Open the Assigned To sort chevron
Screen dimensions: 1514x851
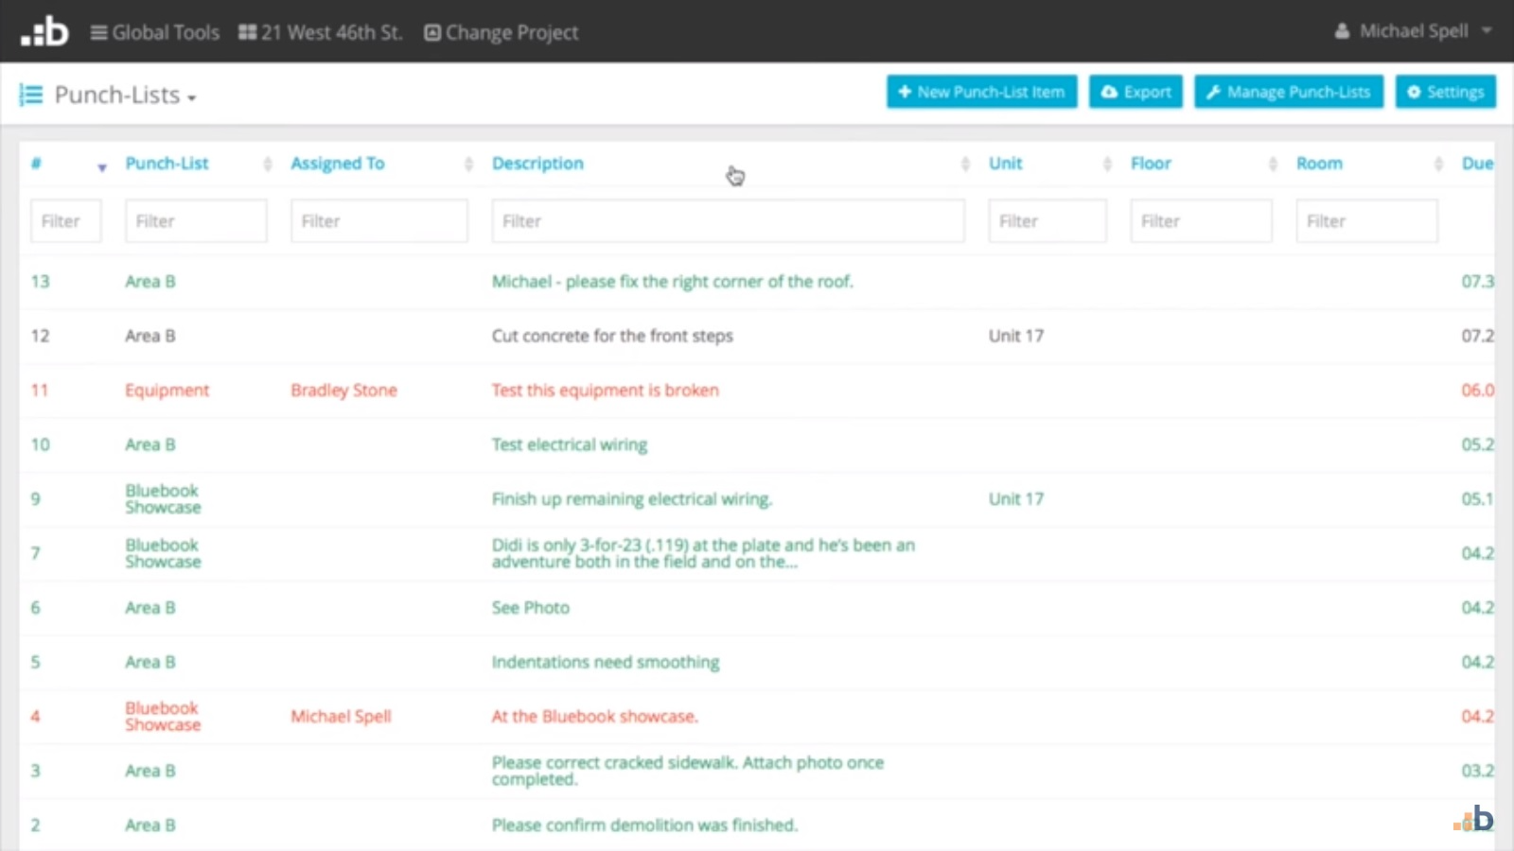[x=467, y=164]
